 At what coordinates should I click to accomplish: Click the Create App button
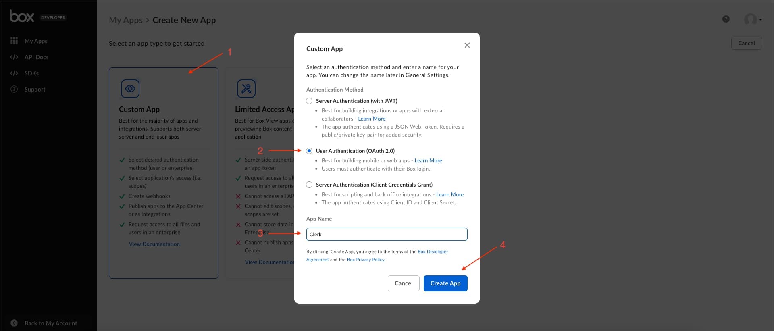445,283
